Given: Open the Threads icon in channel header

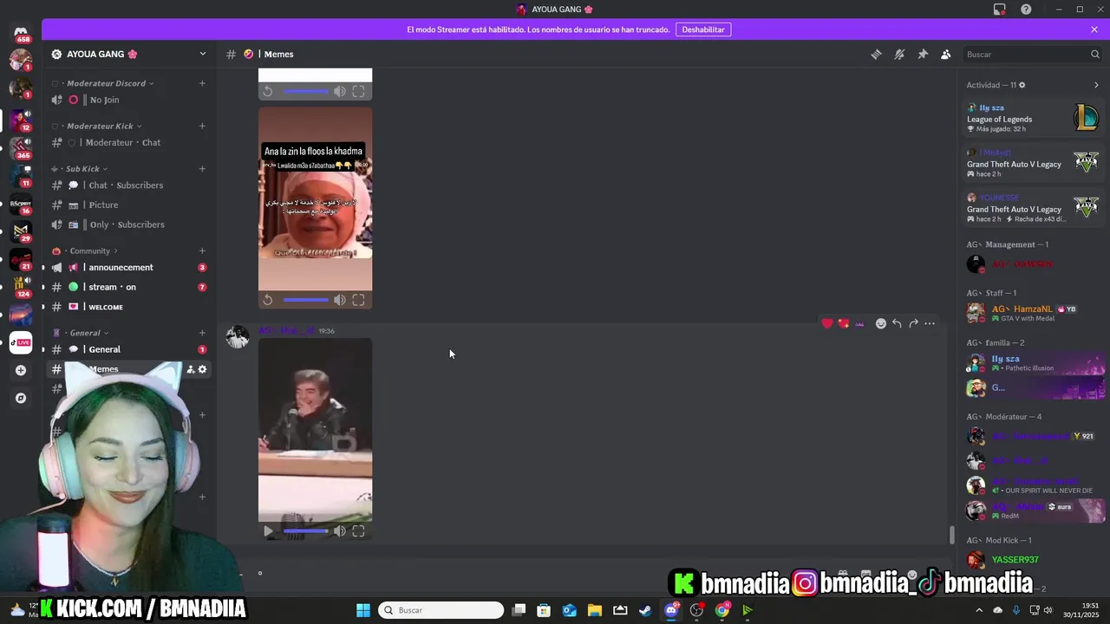Looking at the screenshot, I should click(x=876, y=54).
